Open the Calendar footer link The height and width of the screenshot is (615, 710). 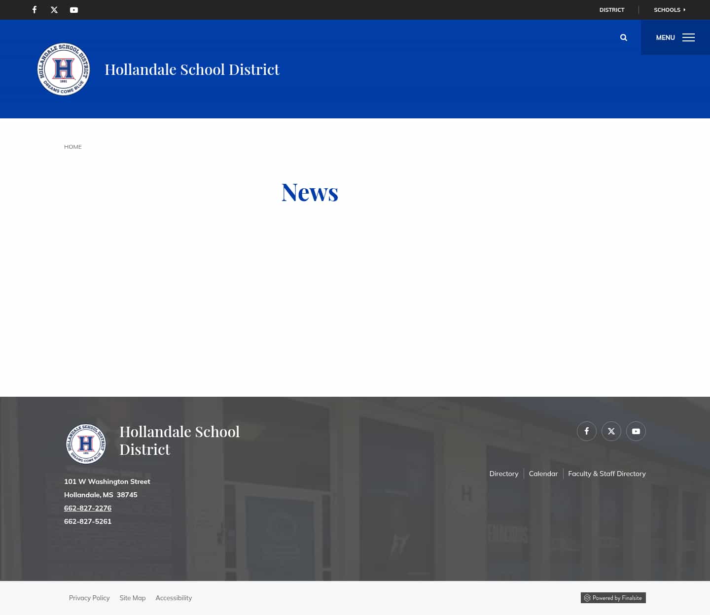[543, 474]
